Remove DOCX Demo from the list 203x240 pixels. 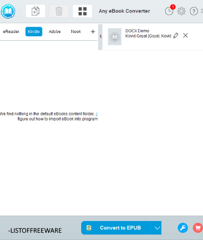(185, 35)
